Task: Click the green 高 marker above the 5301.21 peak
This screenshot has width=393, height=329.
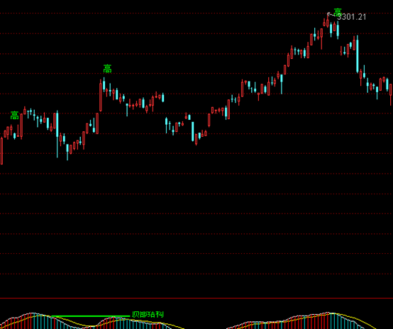Action: [338, 12]
